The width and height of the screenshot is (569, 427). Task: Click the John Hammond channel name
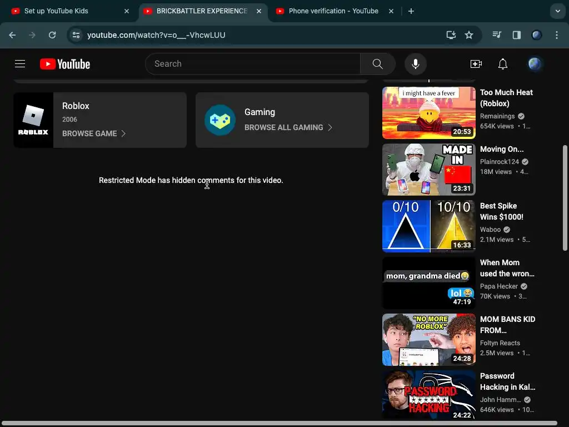pyautogui.click(x=501, y=400)
